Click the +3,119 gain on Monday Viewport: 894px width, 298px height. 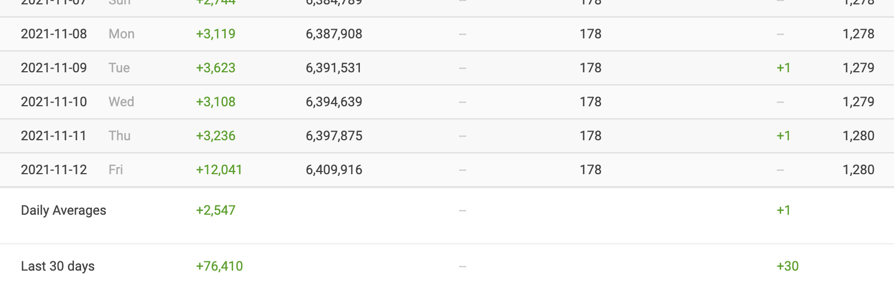tap(216, 34)
